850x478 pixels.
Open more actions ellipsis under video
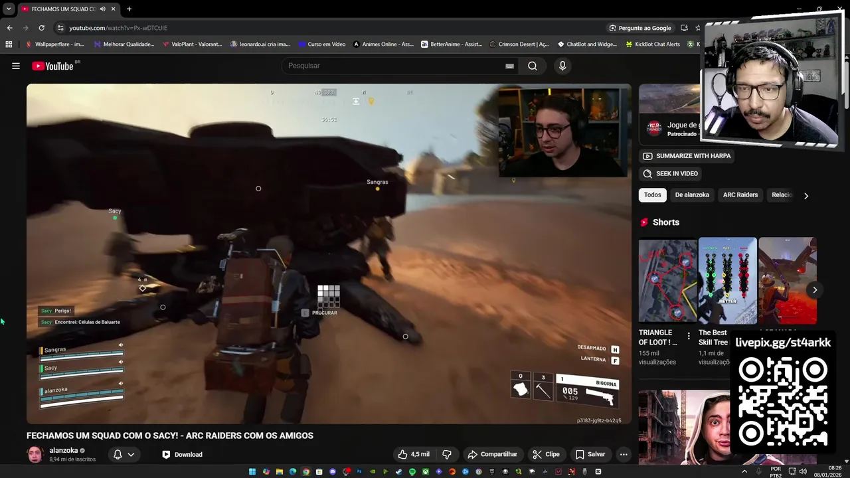click(623, 454)
